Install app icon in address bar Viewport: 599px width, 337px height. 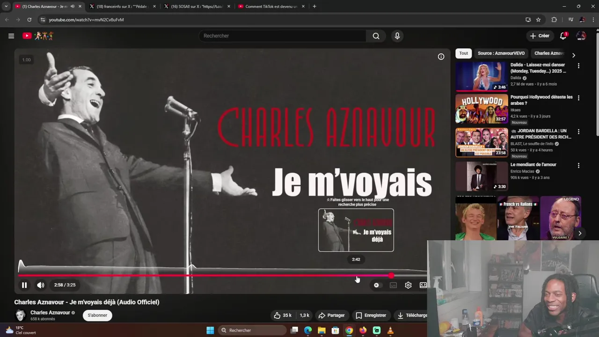528,20
